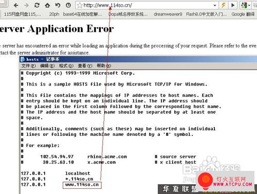This screenshot has height=194, width=257.
Task: Open the Dopa域名停放系统 bookmark
Action: click(x=128, y=14)
